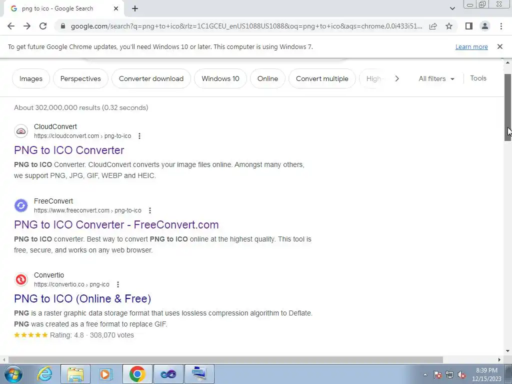This screenshot has width=512, height=384.
Task: Show more filter chips with right chevron
Action: [x=396, y=78]
